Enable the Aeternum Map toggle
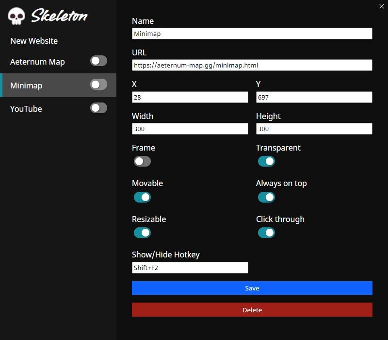This screenshot has height=340, width=388. [x=97, y=61]
